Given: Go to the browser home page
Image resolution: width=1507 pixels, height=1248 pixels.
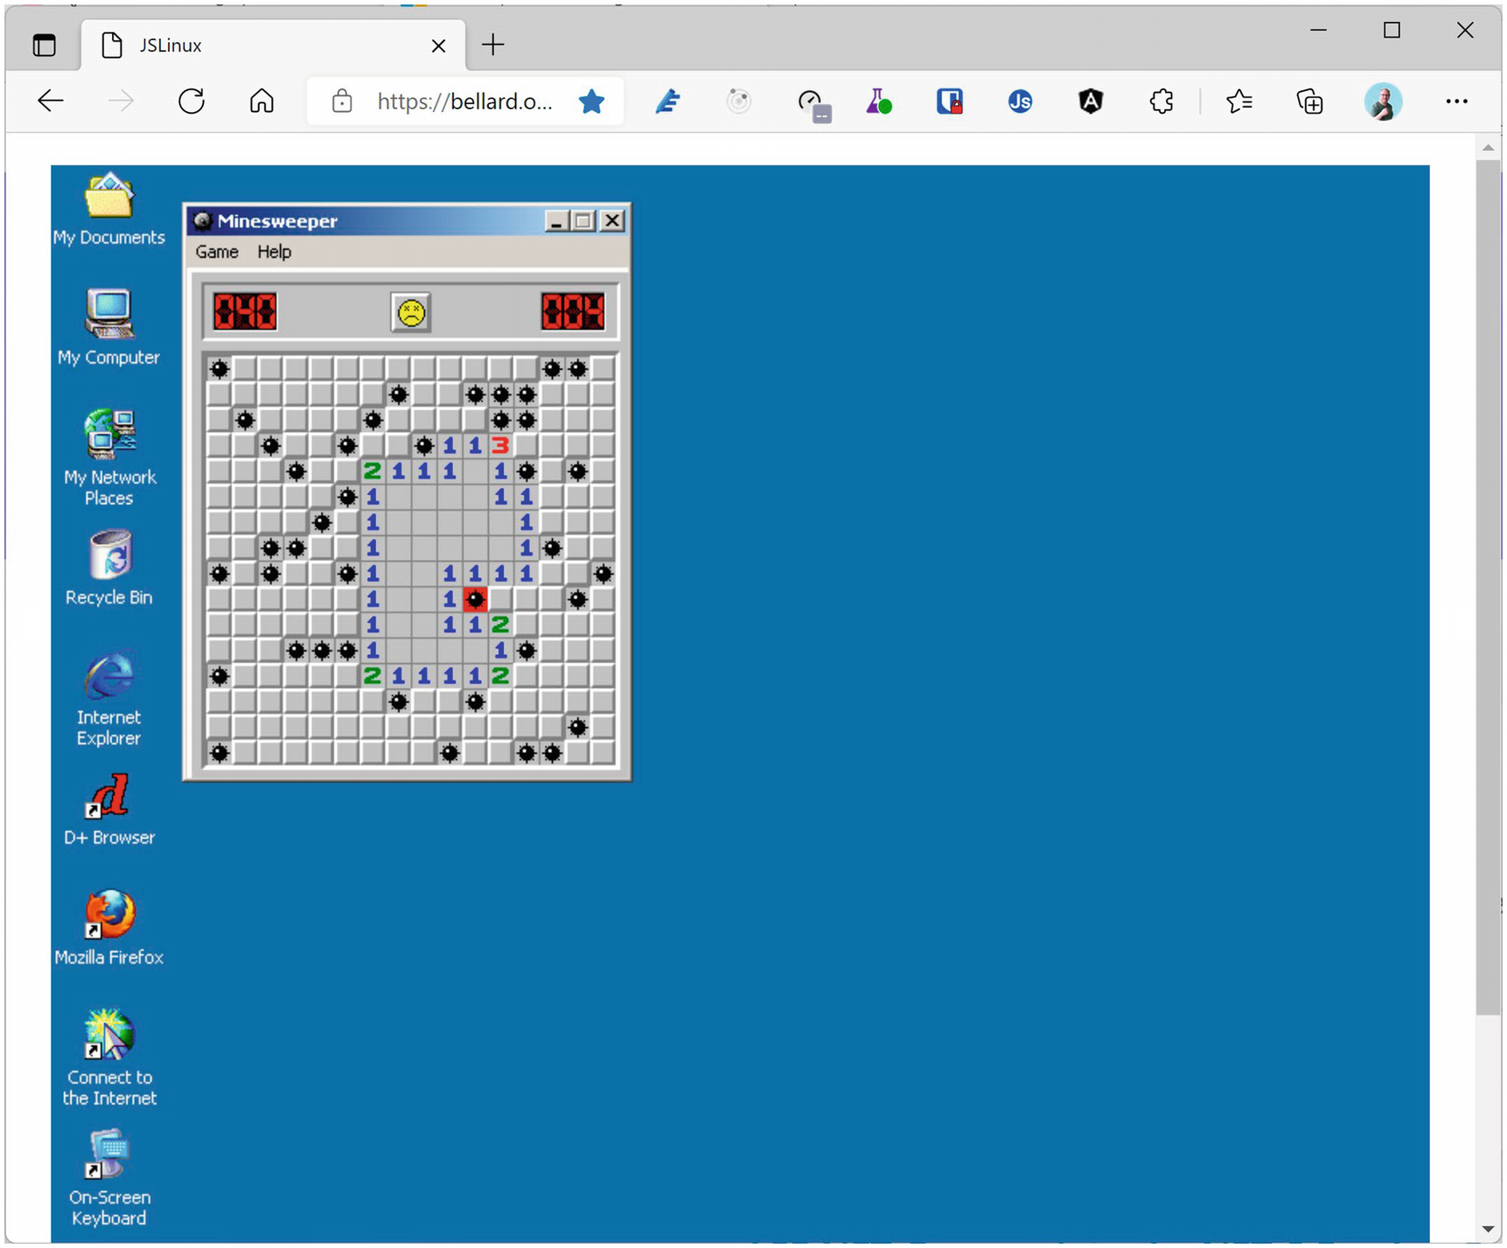Looking at the screenshot, I should click(x=260, y=101).
